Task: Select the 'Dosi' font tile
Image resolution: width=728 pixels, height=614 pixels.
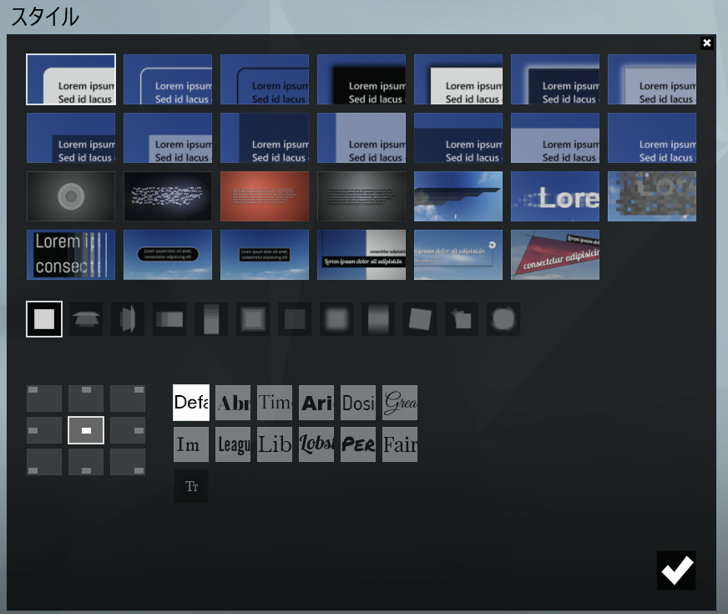Action: coord(358,403)
